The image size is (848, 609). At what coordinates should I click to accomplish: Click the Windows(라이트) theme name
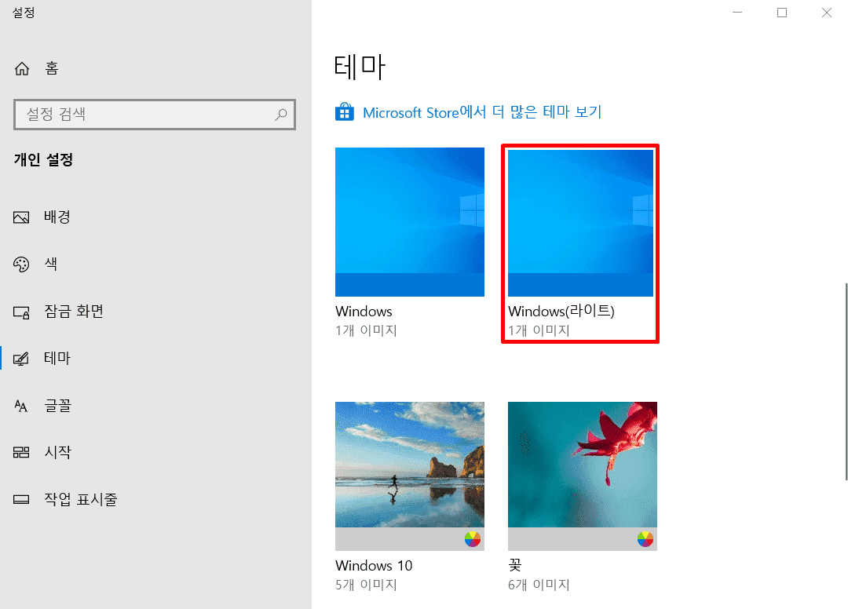click(x=561, y=312)
